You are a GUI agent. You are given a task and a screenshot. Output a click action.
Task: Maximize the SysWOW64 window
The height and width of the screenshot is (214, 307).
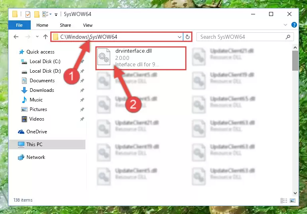pyautogui.click(x=271, y=14)
